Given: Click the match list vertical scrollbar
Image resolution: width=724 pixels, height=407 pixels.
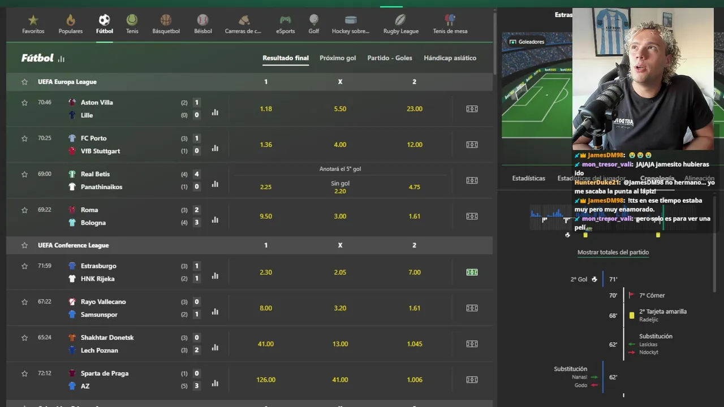Looking at the screenshot, I should pyautogui.click(x=495, y=42).
